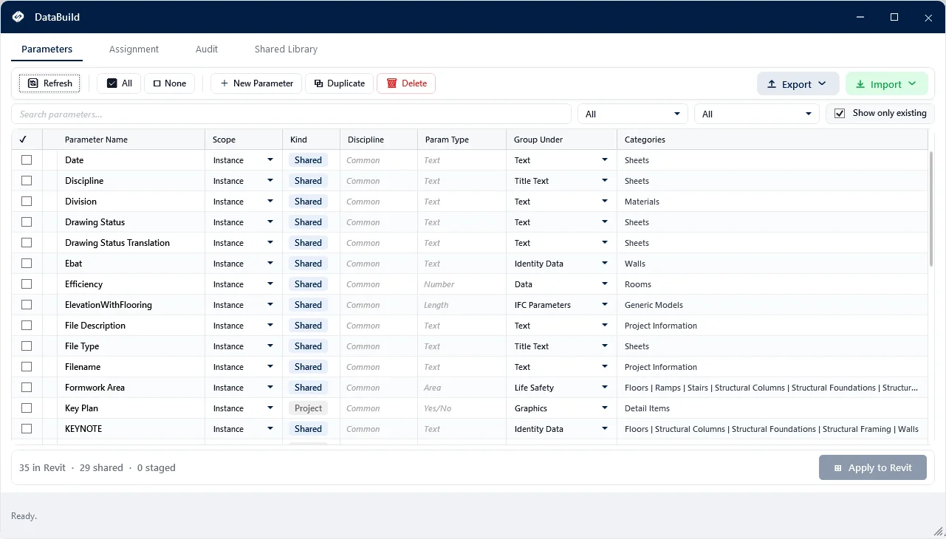The width and height of the screenshot is (946, 539).
Task: Click the Import download arrow icon
Action: 860,84
